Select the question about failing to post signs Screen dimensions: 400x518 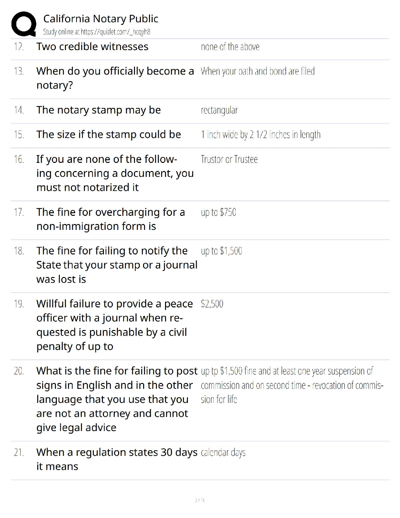tap(117, 399)
